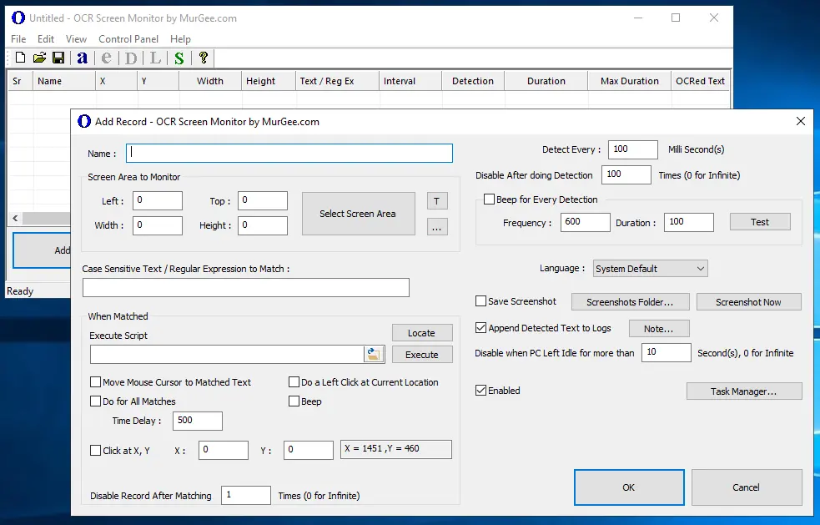Click the greyed 'L' toolbar icon

(x=155, y=58)
